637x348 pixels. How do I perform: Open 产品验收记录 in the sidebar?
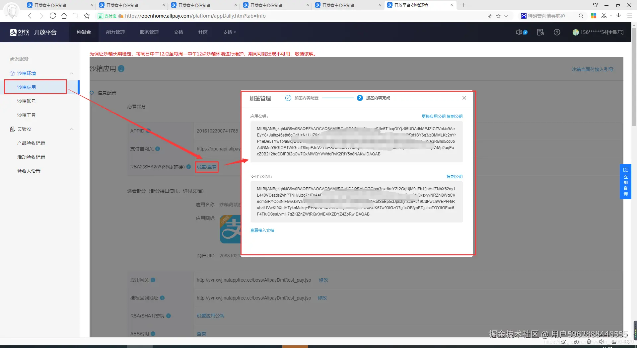tap(31, 143)
